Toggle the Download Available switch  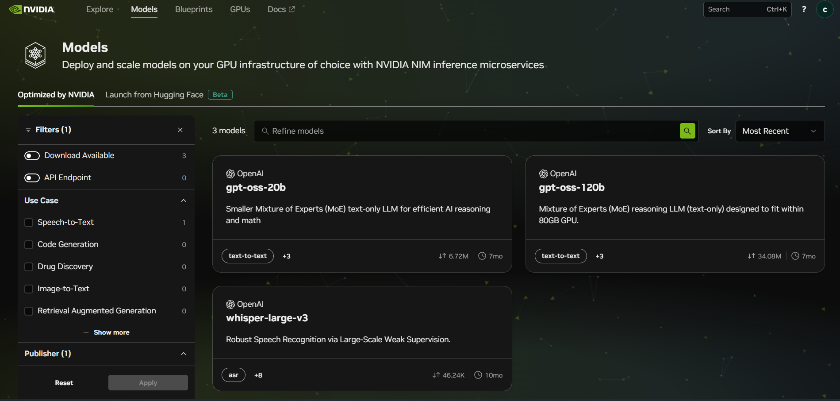[32, 156]
